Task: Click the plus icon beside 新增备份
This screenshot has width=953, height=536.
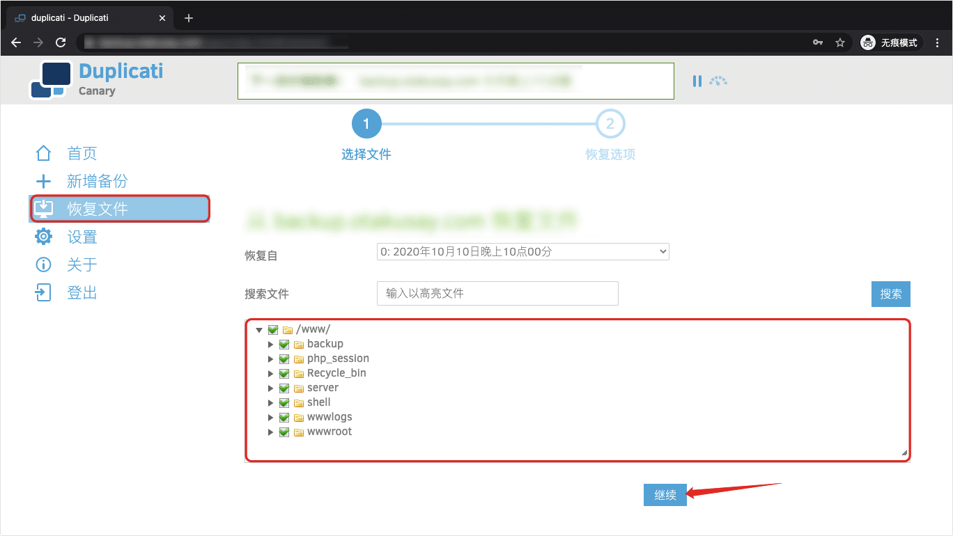Action: pyautogui.click(x=44, y=182)
